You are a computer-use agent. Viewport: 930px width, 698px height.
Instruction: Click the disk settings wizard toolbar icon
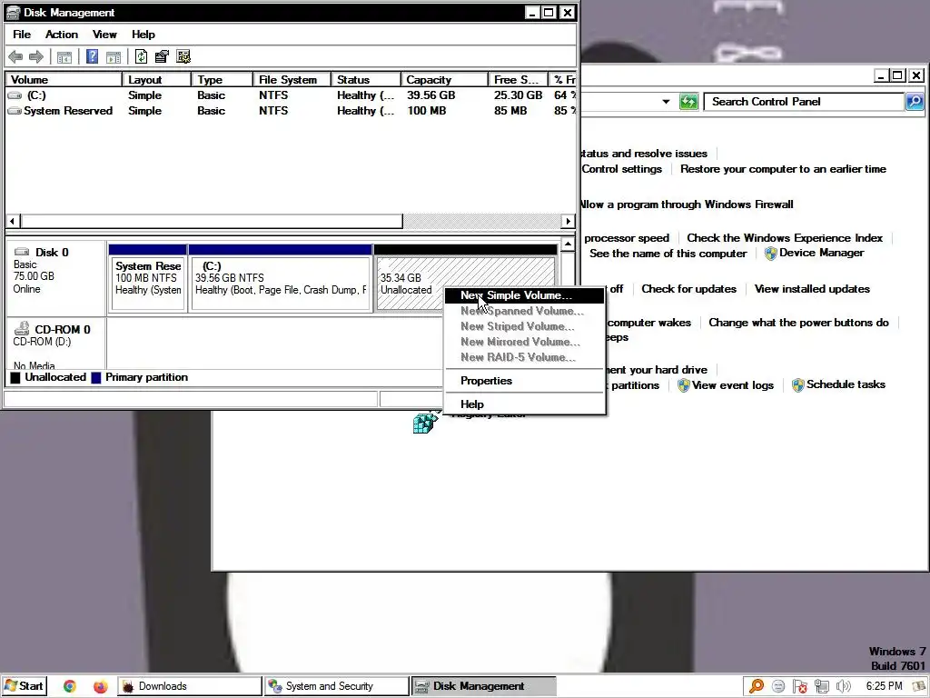click(x=183, y=56)
